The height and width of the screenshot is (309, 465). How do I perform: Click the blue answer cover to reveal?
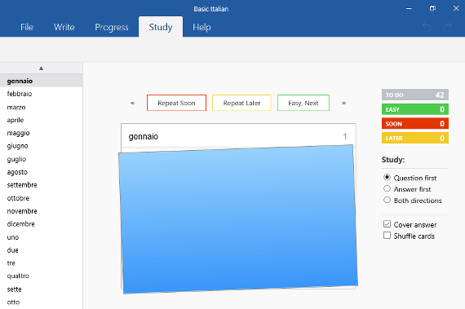pyautogui.click(x=238, y=219)
